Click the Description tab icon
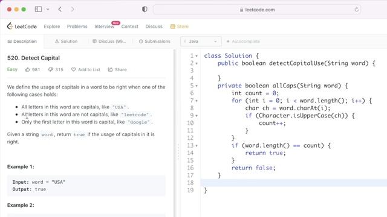Image resolution: width=387 pixels, height=217 pixels. pos(10,42)
